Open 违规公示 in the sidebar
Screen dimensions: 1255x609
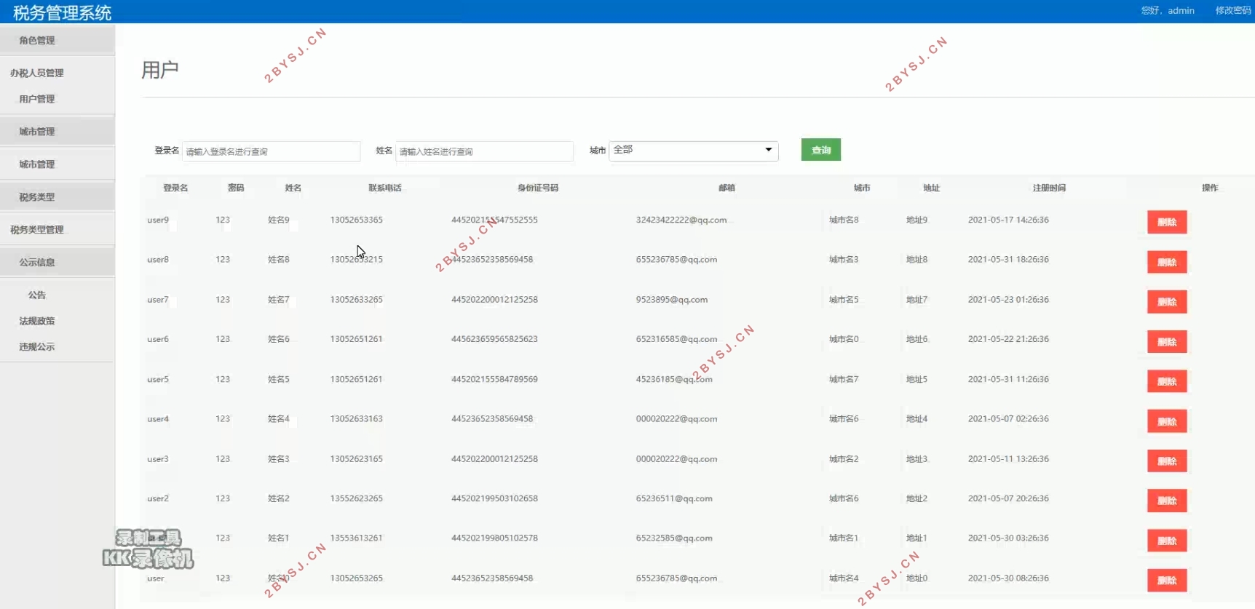point(37,346)
